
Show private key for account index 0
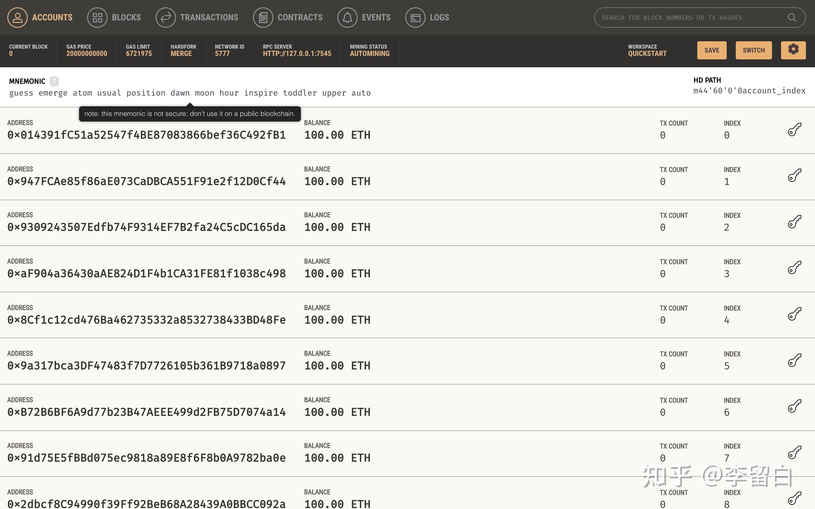click(x=794, y=129)
